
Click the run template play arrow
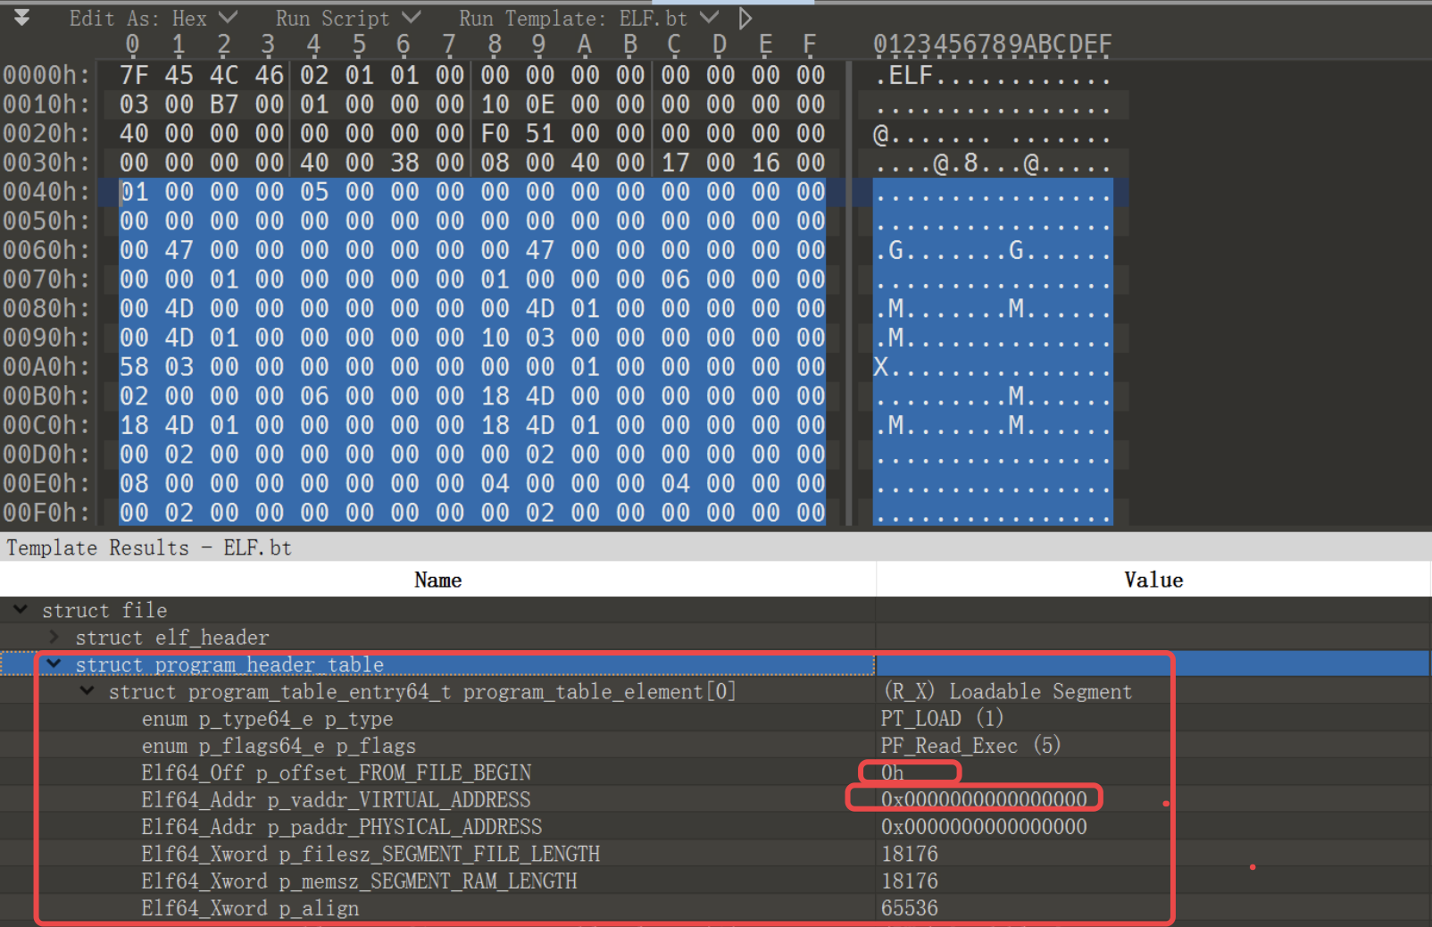[745, 17]
